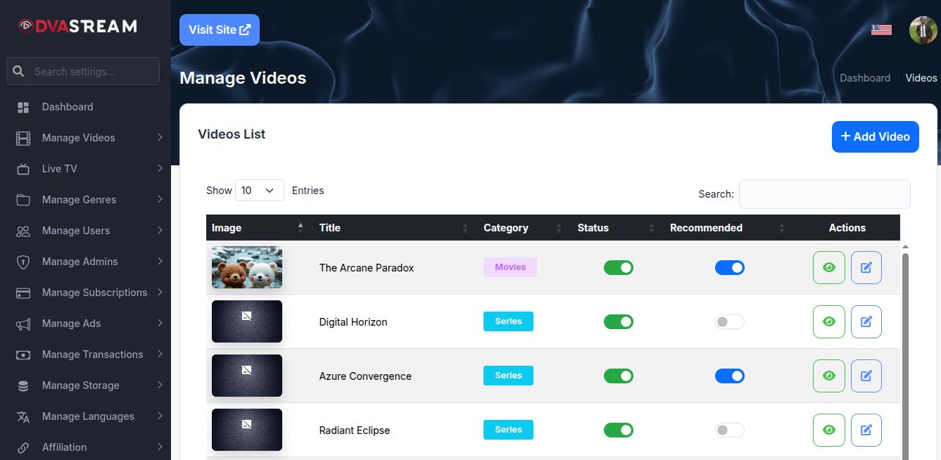Open the Manage Languages menu item
Image resolution: width=941 pixels, height=460 pixels.
click(85, 416)
